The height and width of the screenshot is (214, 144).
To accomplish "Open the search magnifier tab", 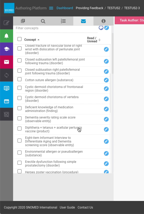I will pyautogui.click(x=43, y=21).
